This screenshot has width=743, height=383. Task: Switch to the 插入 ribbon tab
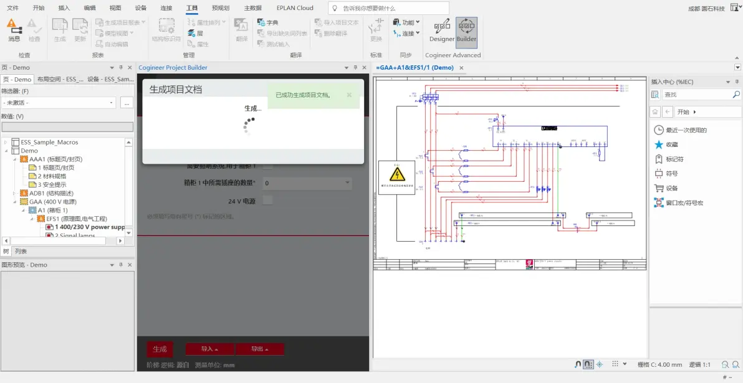(64, 8)
